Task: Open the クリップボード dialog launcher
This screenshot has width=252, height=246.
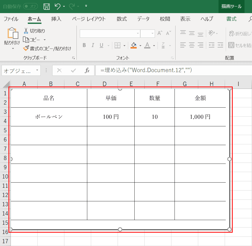Action: pyautogui.click(x=73, y=58)
